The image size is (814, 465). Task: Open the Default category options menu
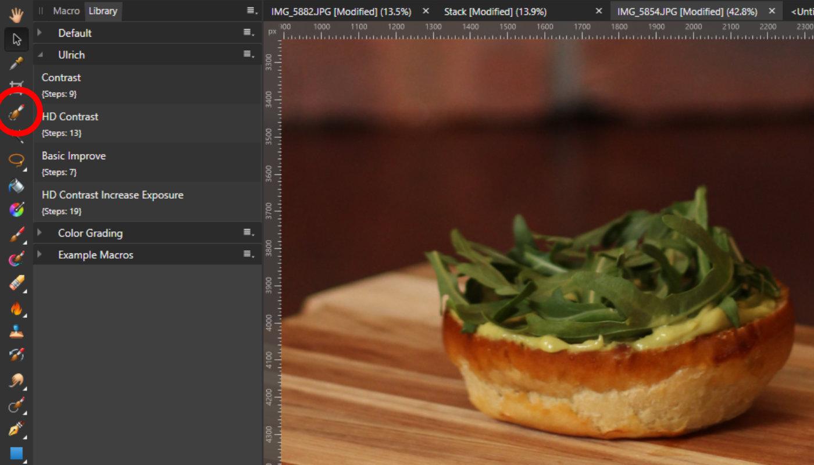(248, 33)
